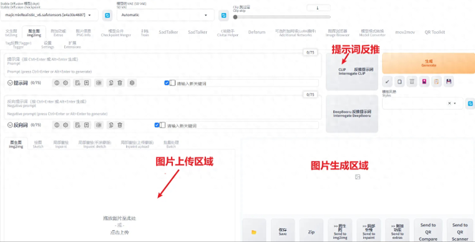
Task: Open the gear settings in the 反向词 row
Action: (66, 125)
